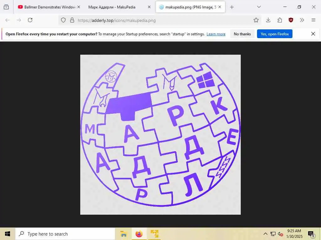Open the notification center icon
The width and height of the screenshot is (321, 240).
point(311,234)
